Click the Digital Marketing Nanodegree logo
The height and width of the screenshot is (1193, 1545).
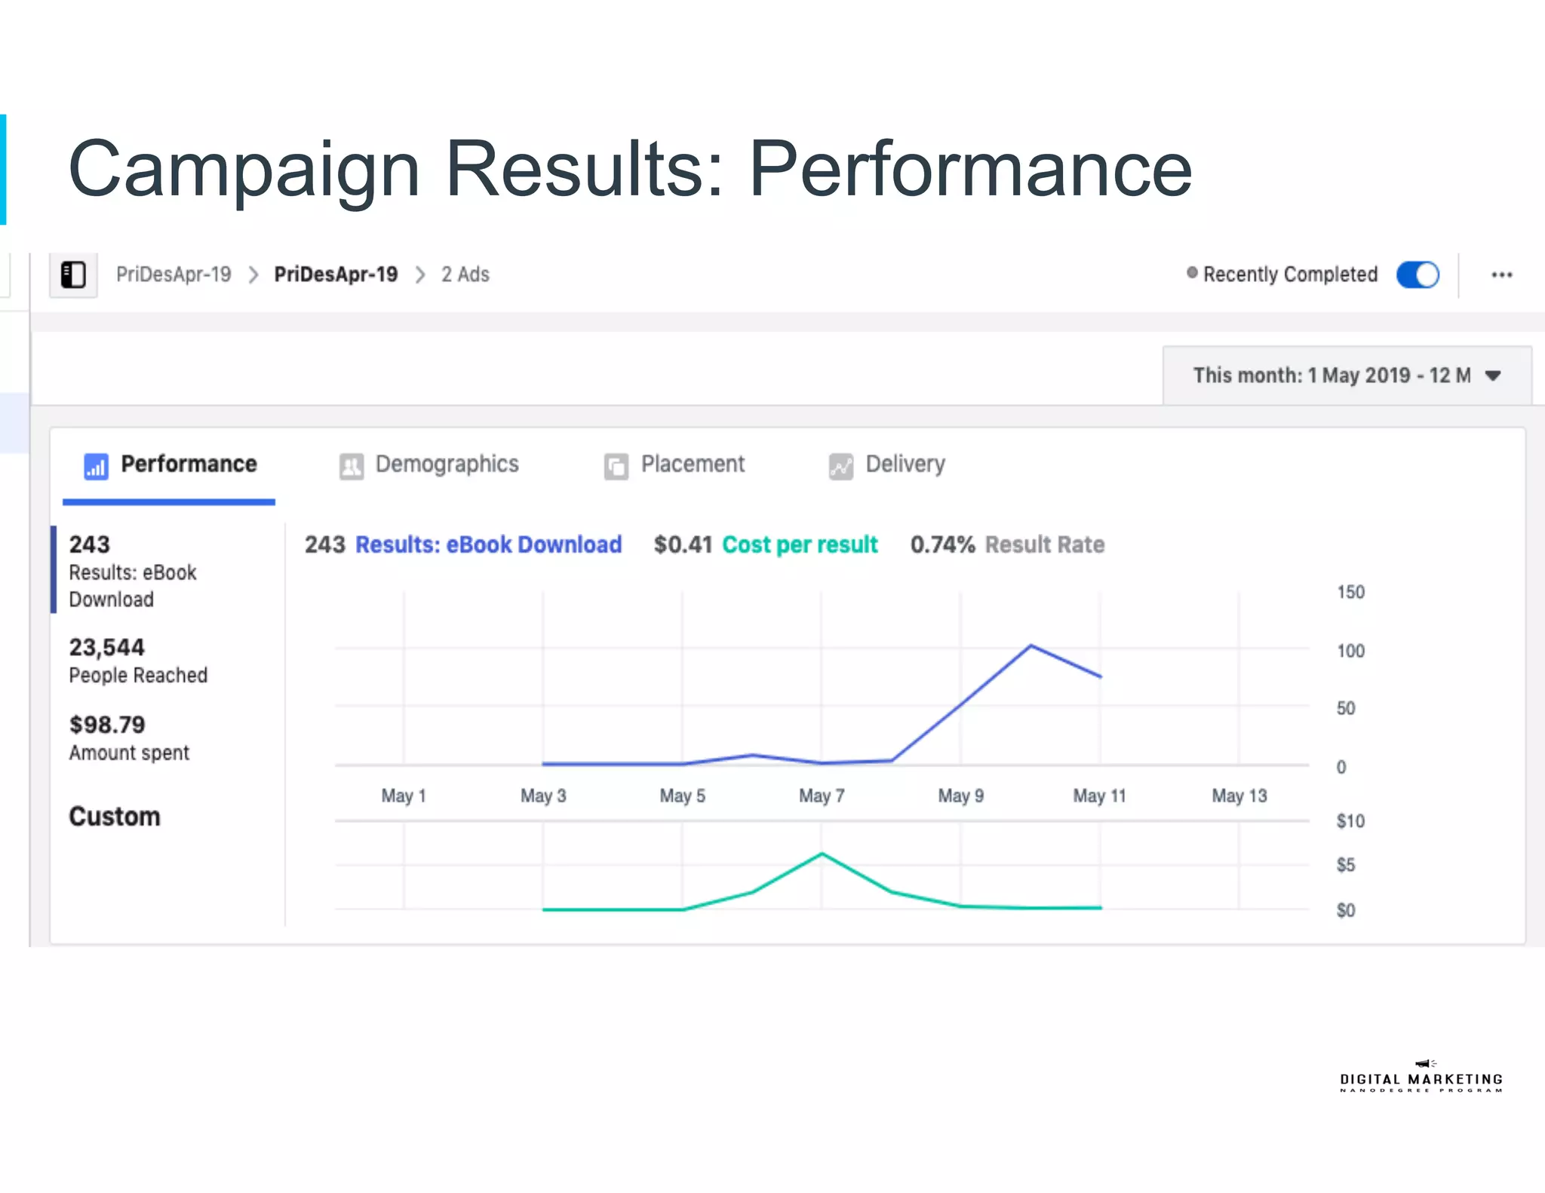pos(1421,1077)
